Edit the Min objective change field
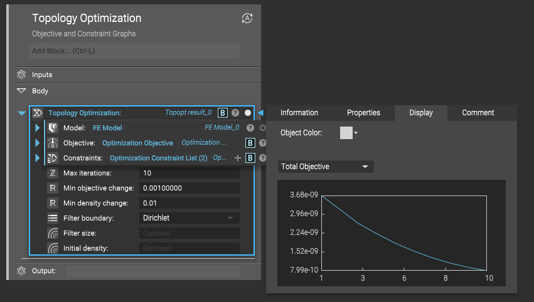 click(190, 188)
